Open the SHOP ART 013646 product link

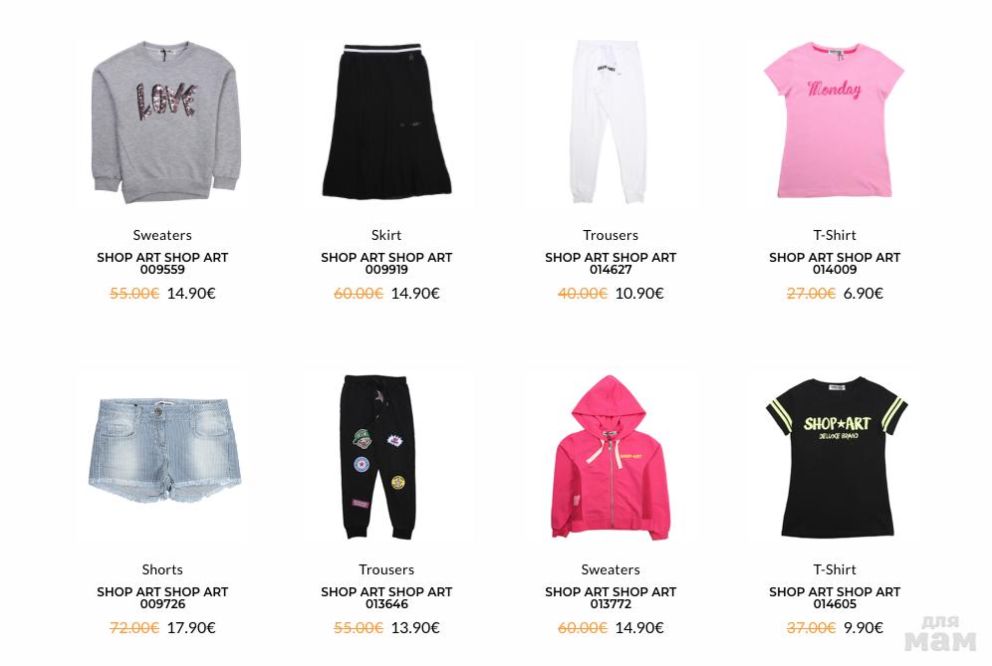(x=386, y=597)
